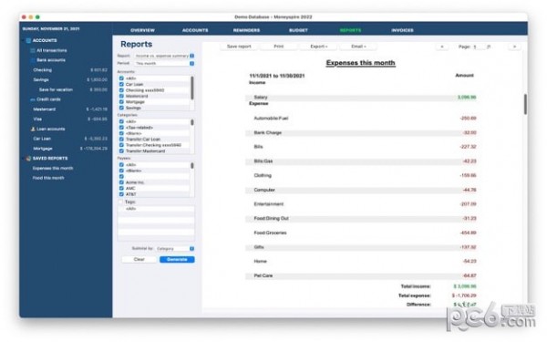Uncheck the AT&T payee checkbox
The height and width of the screenshot is (342, 547).
click(x=121, y=194)
